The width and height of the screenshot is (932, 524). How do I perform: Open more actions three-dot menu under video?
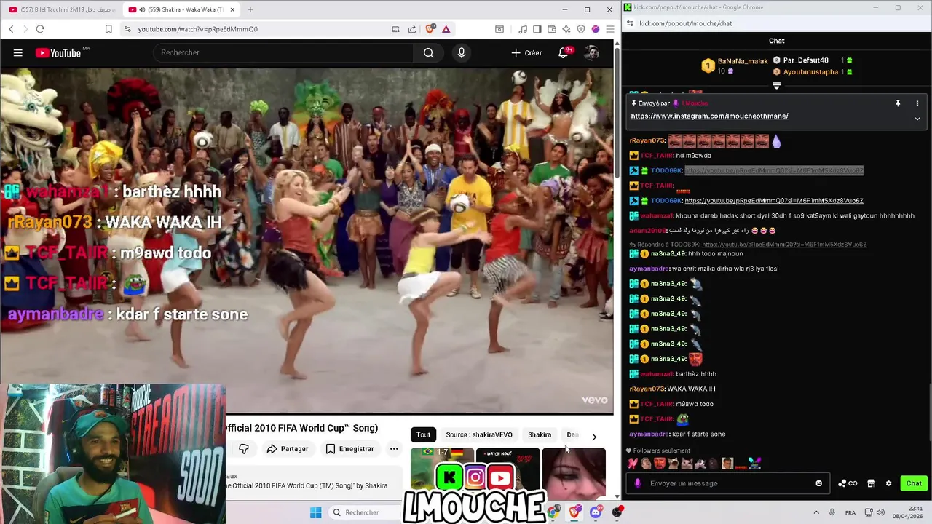394,449
